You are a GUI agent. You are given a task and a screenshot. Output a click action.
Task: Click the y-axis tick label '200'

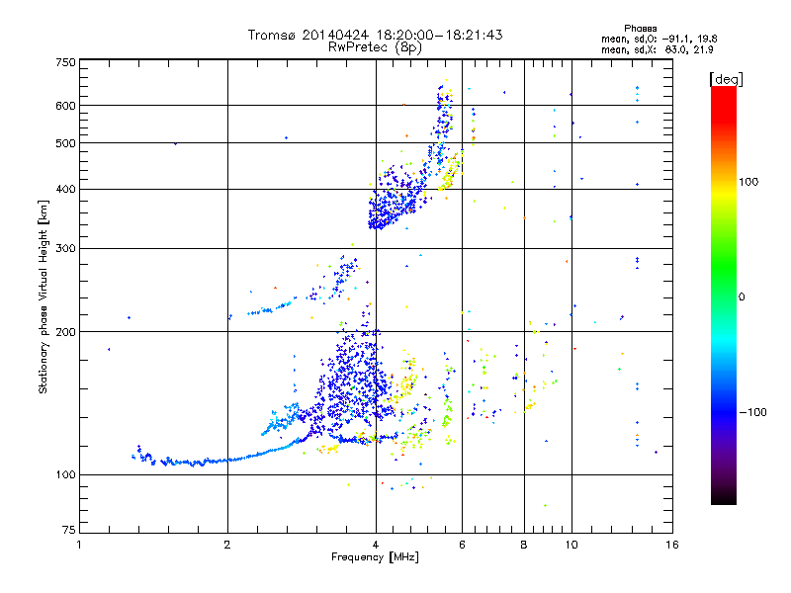[65, 332]
